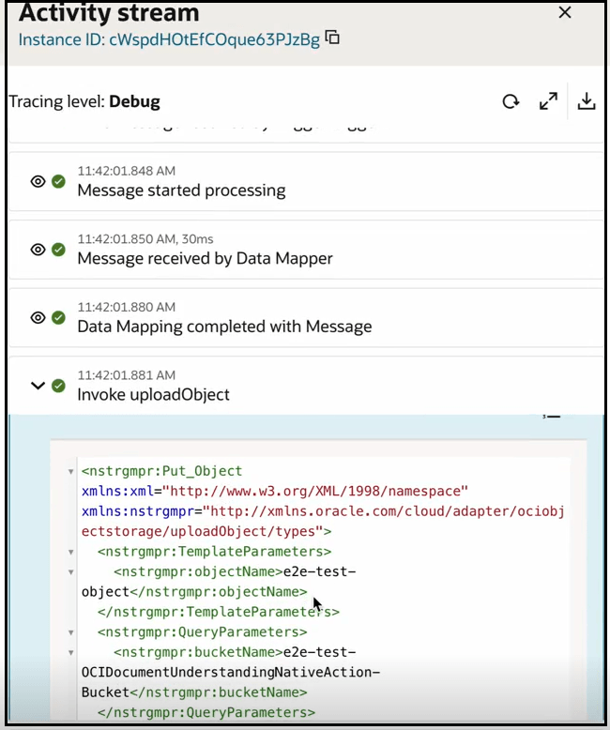The height and width of the screenshot is (730, 610).
Task: Collapse the opening TemplateParameters XML node
Action: click(x=70, y=552)
